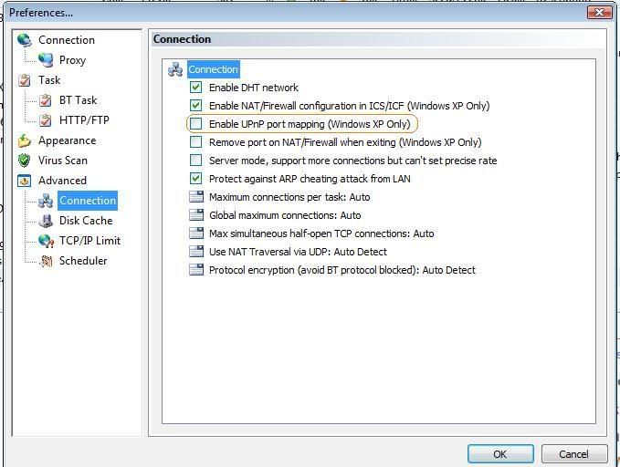Click the TCP/IP Limit icon
The height and width of the screenshot is (467, 620).
tap(46, 241)
